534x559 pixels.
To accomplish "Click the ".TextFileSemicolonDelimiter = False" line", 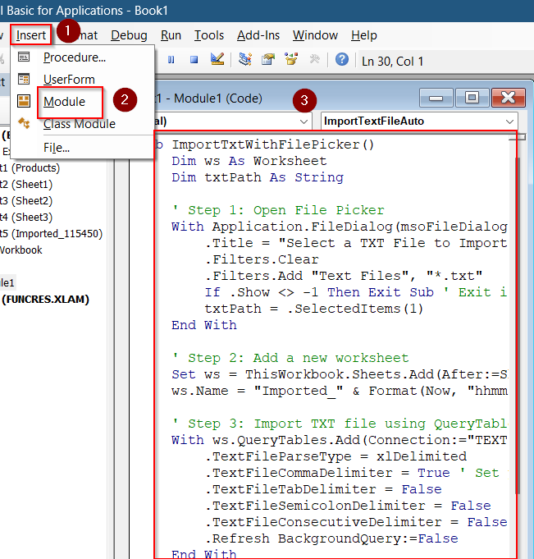I will tap(348, 506).
